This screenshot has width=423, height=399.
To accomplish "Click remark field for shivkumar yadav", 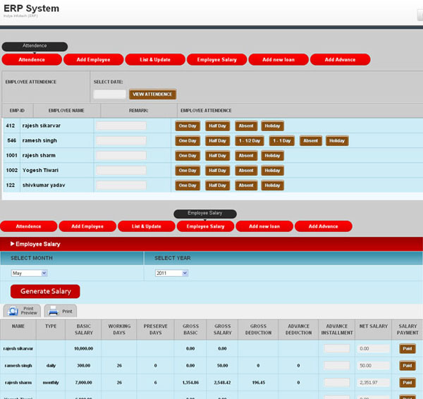I will [121, 185].
